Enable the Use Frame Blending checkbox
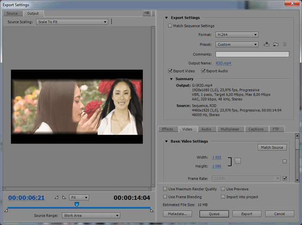The width and height of the screenshot is (302, 225). 165,197
